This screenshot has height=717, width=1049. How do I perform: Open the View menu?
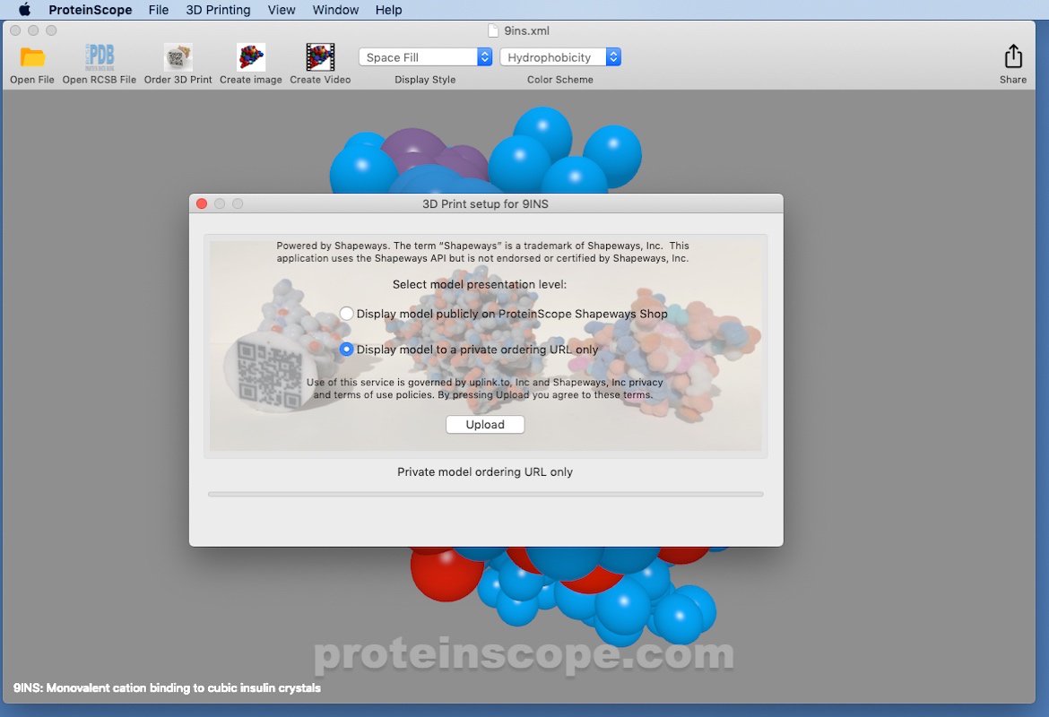pyautogui.click(x=282, y=10)
